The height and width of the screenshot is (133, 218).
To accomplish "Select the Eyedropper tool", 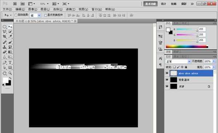I will [x=10, y=37].
